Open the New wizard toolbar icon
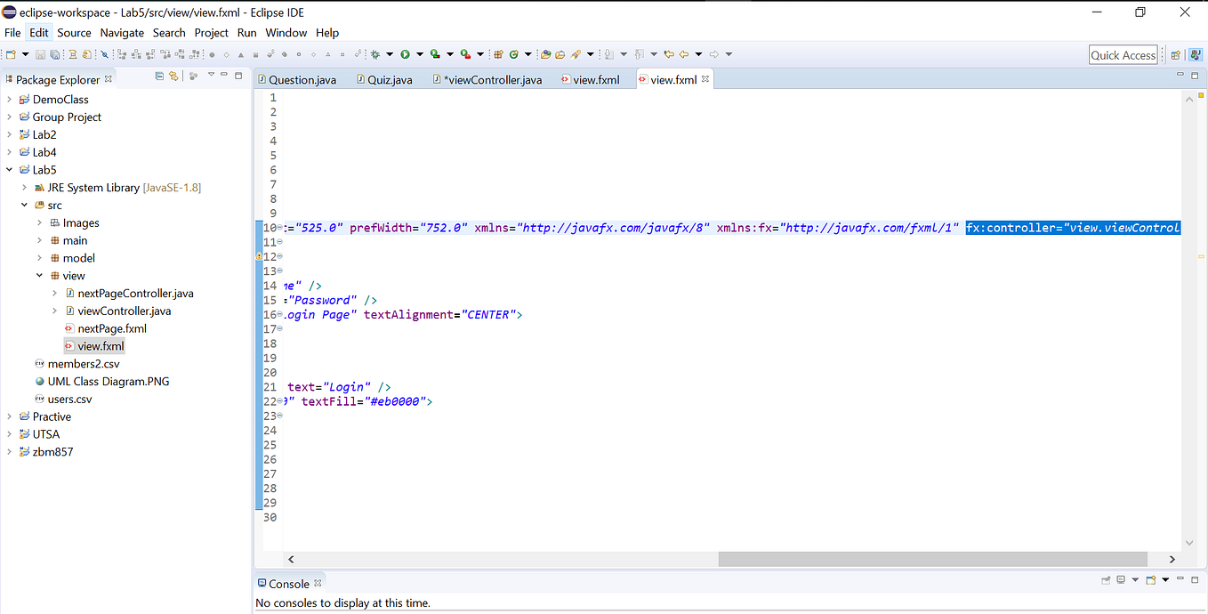The height and width of the screenshot is (614, 1208). tap(10, 53)
